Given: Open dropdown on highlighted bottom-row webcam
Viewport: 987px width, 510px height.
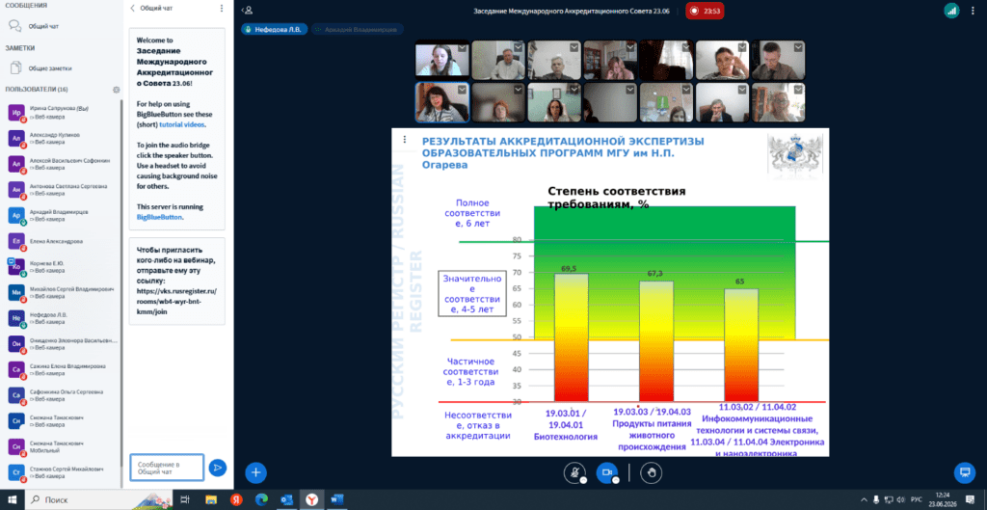Looking at the screenshot, I should tap(462, 90).
